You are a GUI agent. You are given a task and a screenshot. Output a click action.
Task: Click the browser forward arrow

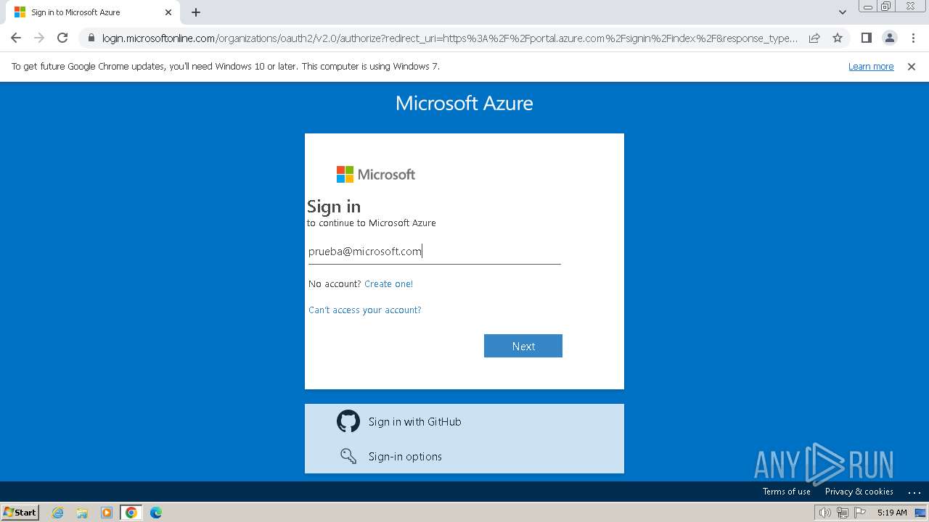39,38
